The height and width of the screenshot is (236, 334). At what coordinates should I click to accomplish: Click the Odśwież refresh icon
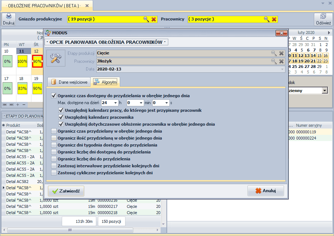pos(323,16)
